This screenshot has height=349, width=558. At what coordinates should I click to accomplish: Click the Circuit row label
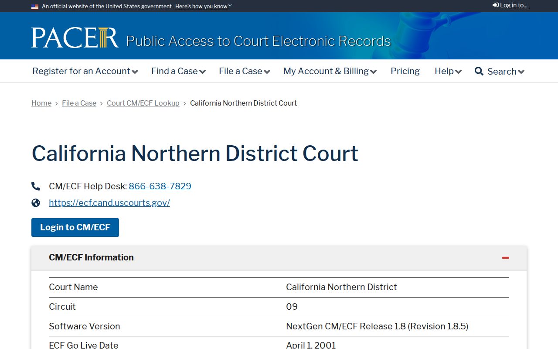coord(62,307)
